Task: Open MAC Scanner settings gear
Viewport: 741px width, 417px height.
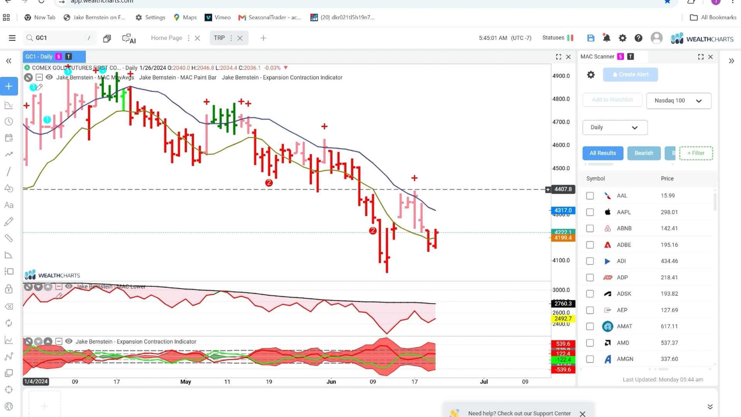Action: coord(591,75)
